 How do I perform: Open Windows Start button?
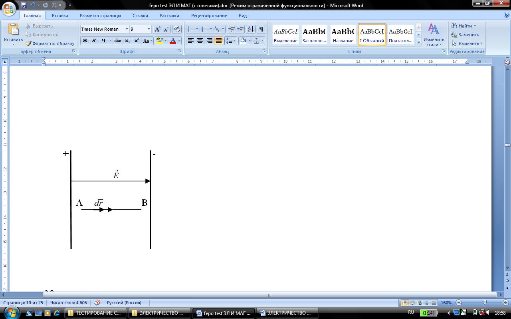[x=11, y=313]
